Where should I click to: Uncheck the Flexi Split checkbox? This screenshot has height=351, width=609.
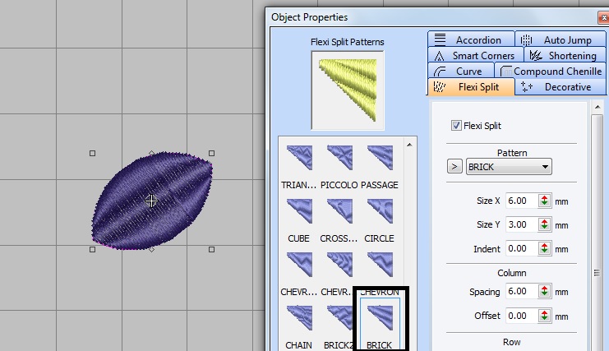(456, 126)
